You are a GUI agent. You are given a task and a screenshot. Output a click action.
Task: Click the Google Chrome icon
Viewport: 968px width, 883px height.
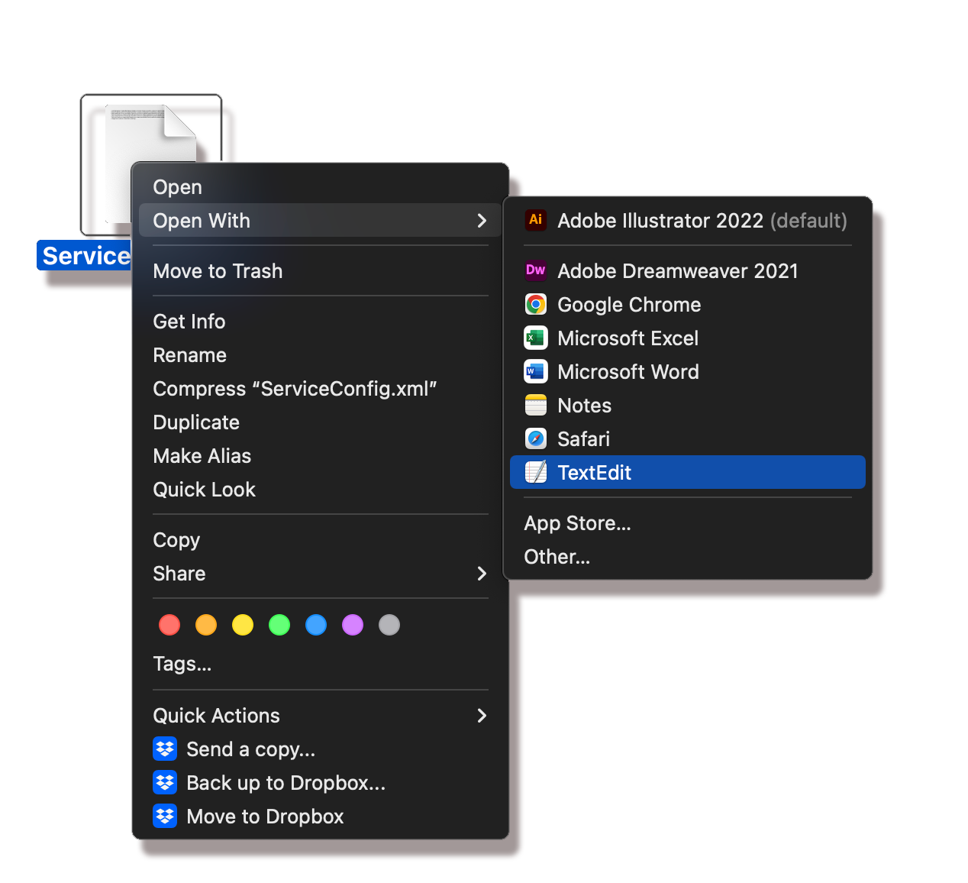(x=536, y=304)
